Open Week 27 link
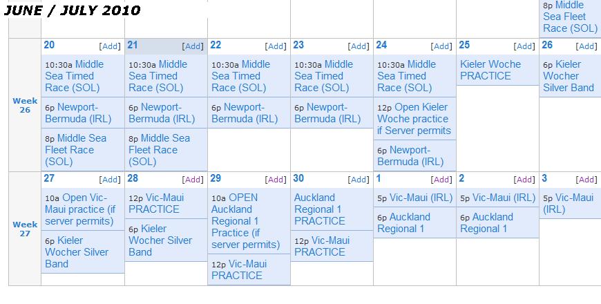The image size is (601, 304). [25, 229]
